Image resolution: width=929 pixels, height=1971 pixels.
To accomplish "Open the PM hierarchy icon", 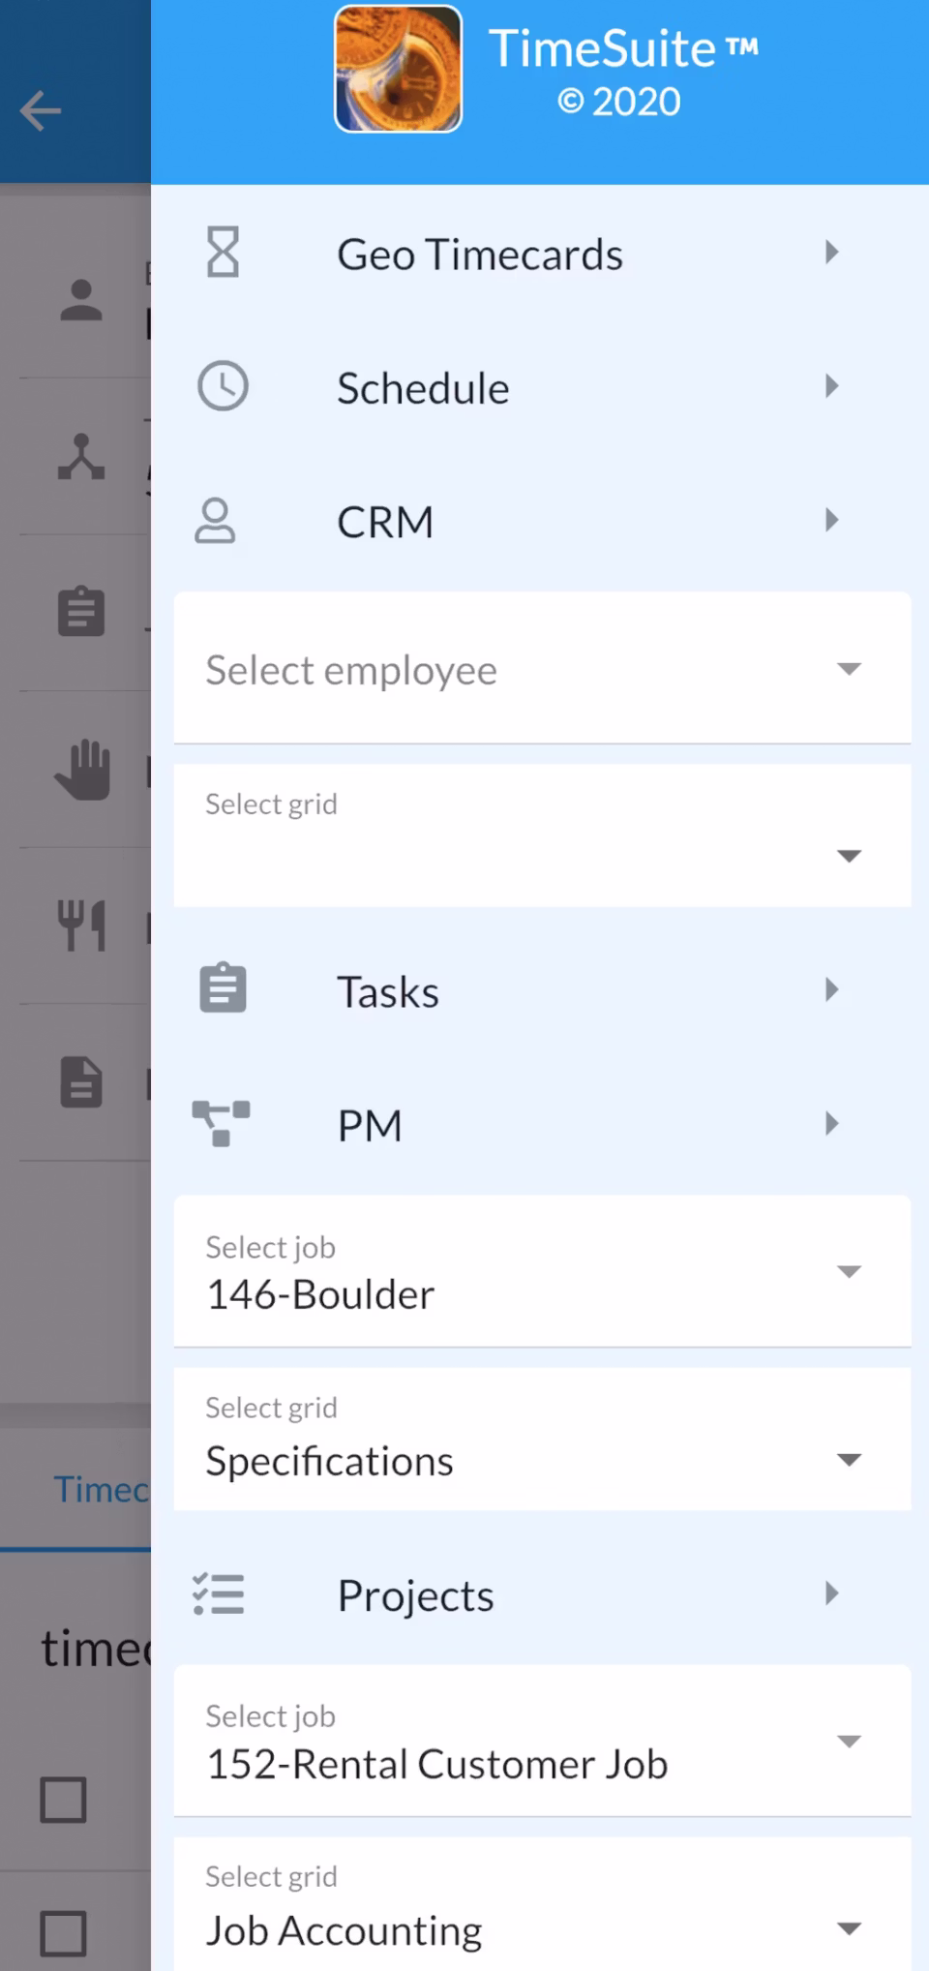I will [221, 1123].
